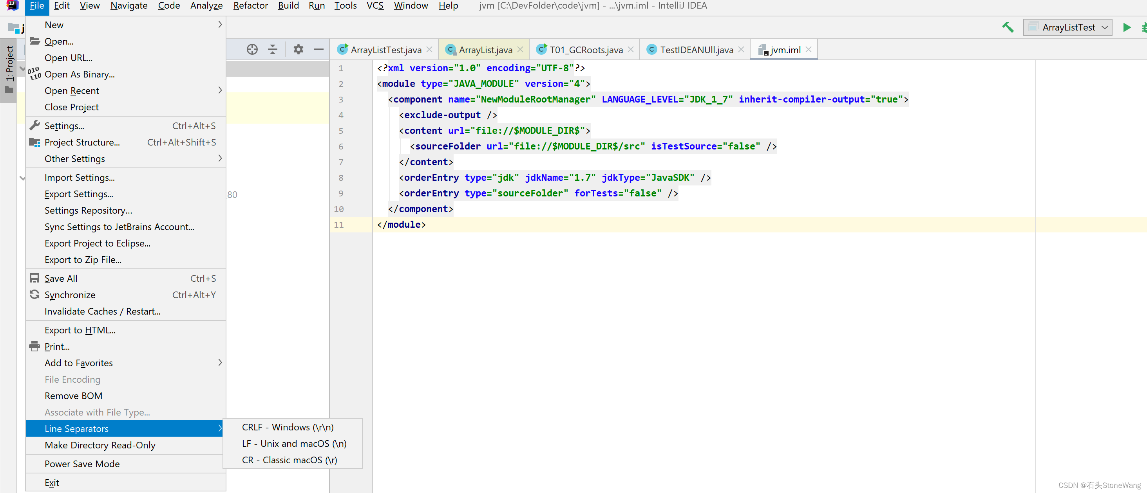Click the locate/scroll-from-source crosshair icon
The image size is (1147, 493).
pos(252,49)
